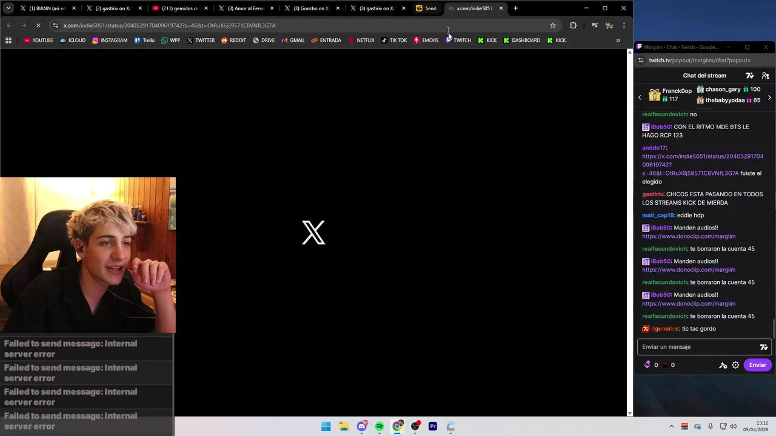The height and width of the screenshot is (436, 776).
Task: Click Enviar button in Twitch chat
Action: pyautogui.click(x=757, y=365)
